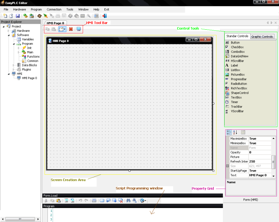Click the red X delete icon in HMI toolbar
This screenshot has height=222, width=279.
[71, 29]
